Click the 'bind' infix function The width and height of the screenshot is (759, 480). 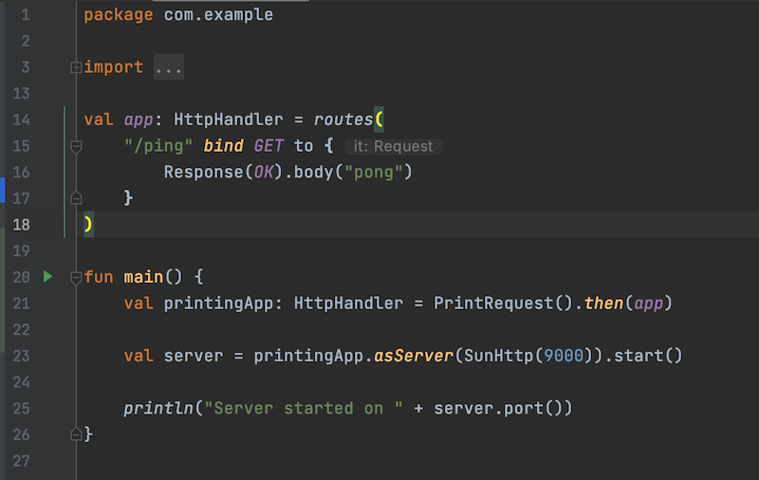pyautogui.click(x=223, y=145)
